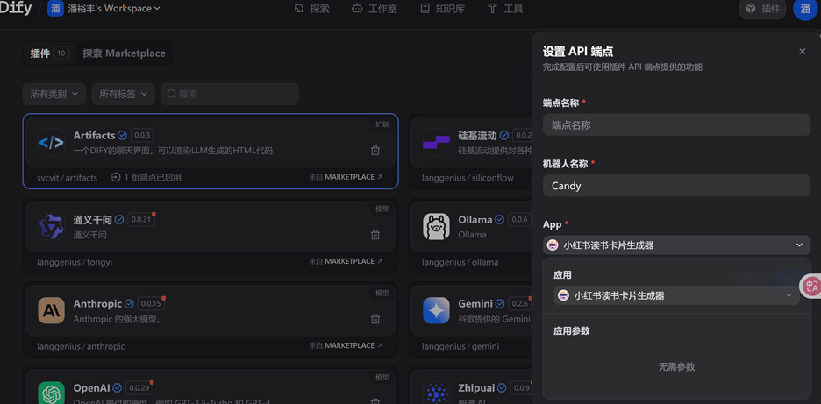821x404 pixels.
Task: Click the verified badge next to Ollama
Action: (499, 220)
